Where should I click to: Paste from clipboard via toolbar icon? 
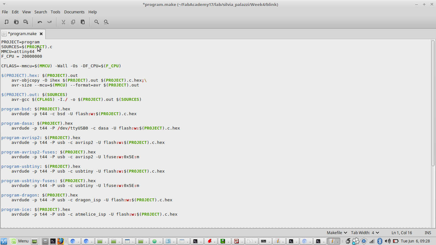pos(83,22)
